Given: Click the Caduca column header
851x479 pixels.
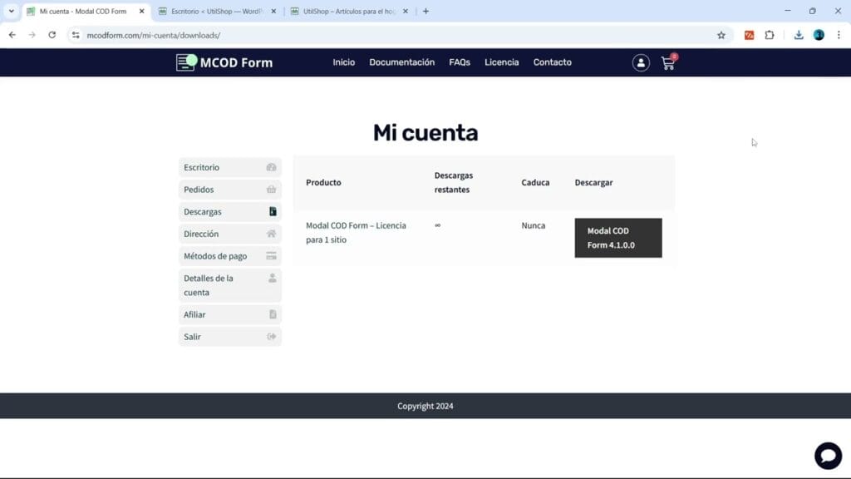Looking at the screenshot, I should pyautogui.click(x=535, y=182).
